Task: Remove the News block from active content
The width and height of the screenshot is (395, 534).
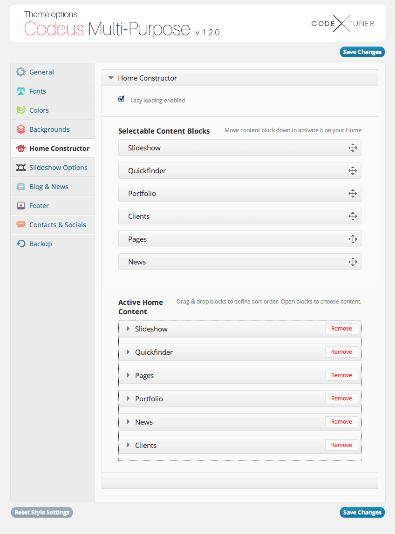Action: (x=341, y=422)
